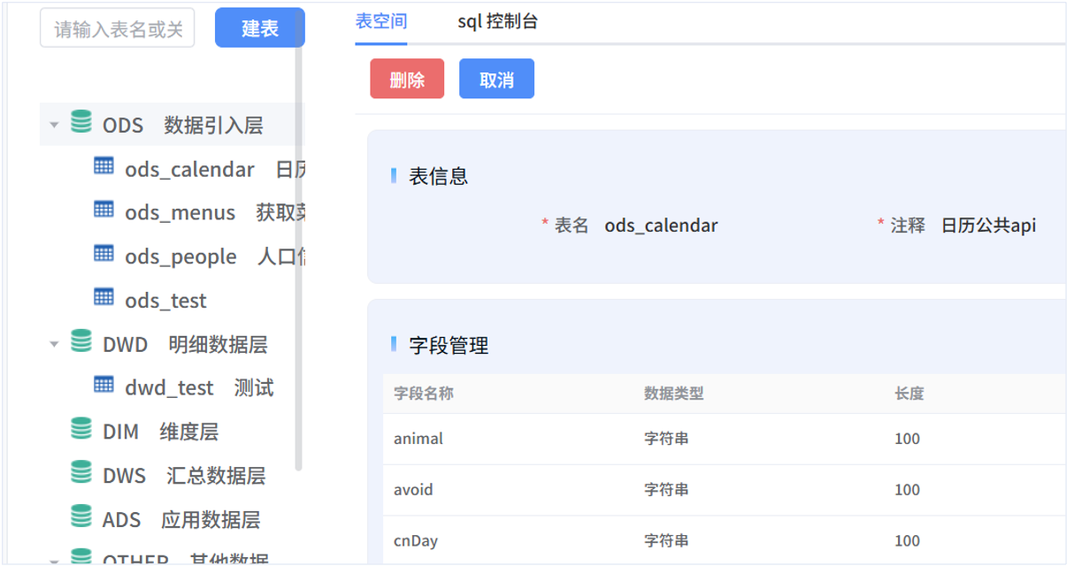
Task: Click the blue 取消 button
Action: coord(496,78)
